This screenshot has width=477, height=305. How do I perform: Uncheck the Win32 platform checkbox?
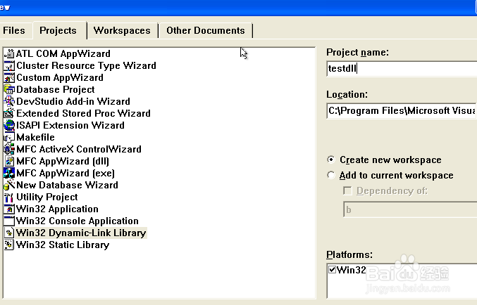[332, 269]
